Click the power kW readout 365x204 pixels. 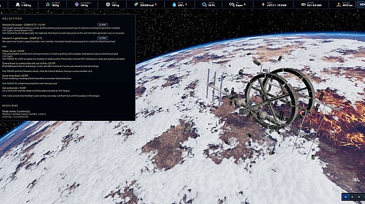tap(276, 5)
